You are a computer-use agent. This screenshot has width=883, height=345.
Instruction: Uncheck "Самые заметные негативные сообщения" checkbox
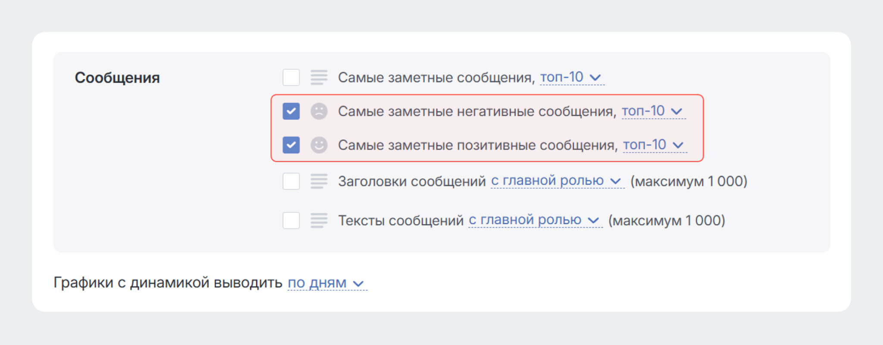291,111
